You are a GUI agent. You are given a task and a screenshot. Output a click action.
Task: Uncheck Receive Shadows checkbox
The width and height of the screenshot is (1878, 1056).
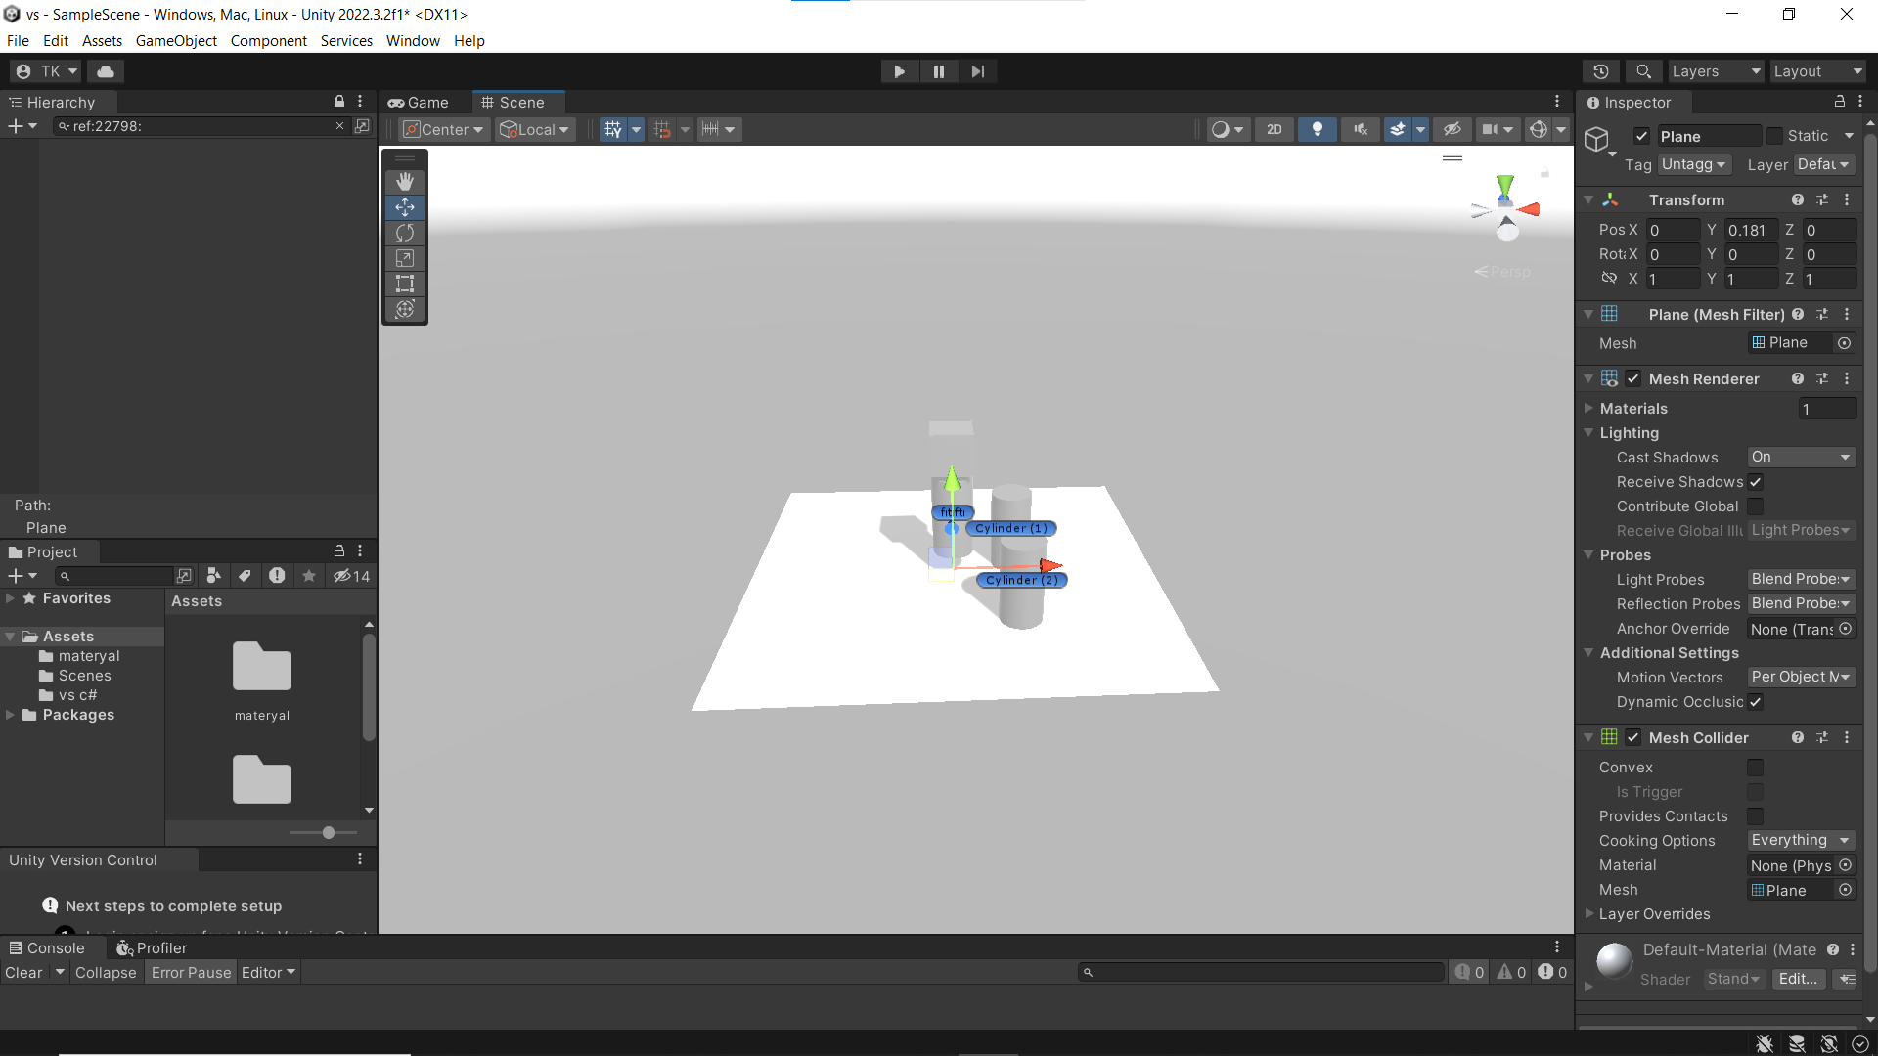pos(1756,482)
